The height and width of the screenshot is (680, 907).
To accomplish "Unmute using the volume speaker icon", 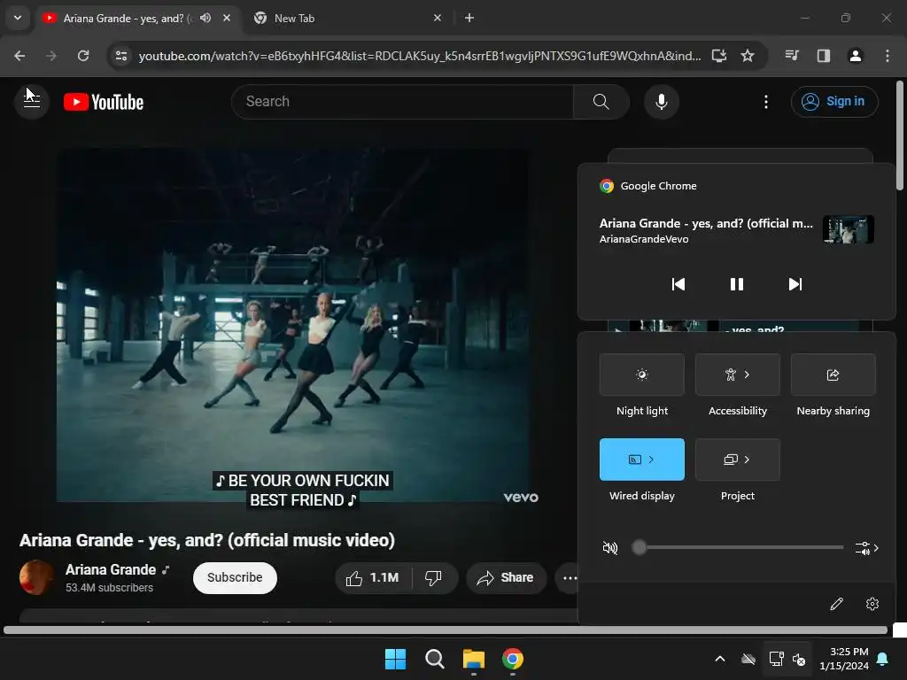I will pos(609,547).
